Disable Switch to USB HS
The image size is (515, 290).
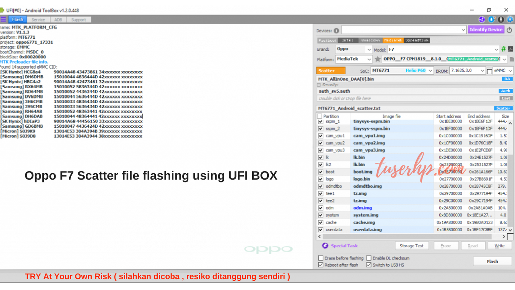[x=369, y=265]
